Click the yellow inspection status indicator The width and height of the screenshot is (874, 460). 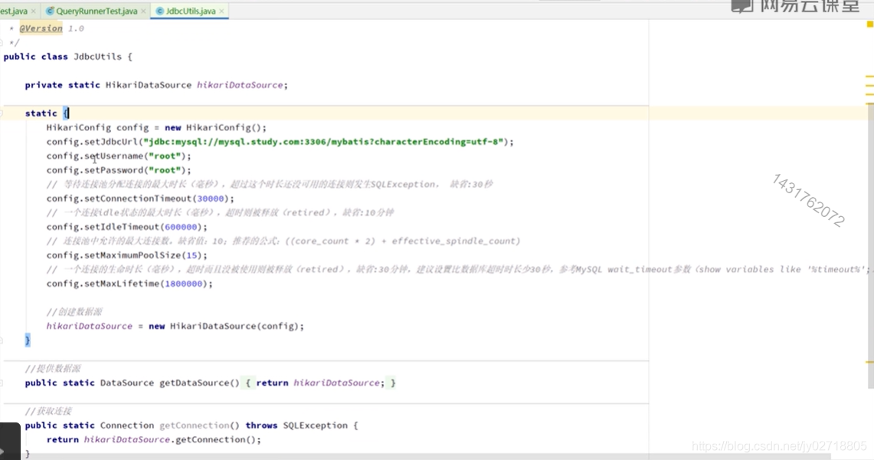pyautogui.click(x=869, y=24)
